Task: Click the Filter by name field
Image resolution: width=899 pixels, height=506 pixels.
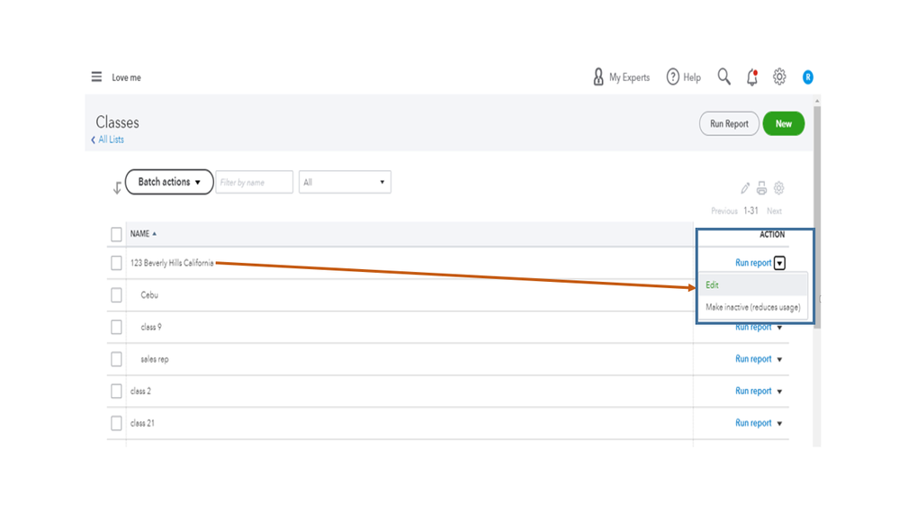Action: pos(254,182)
